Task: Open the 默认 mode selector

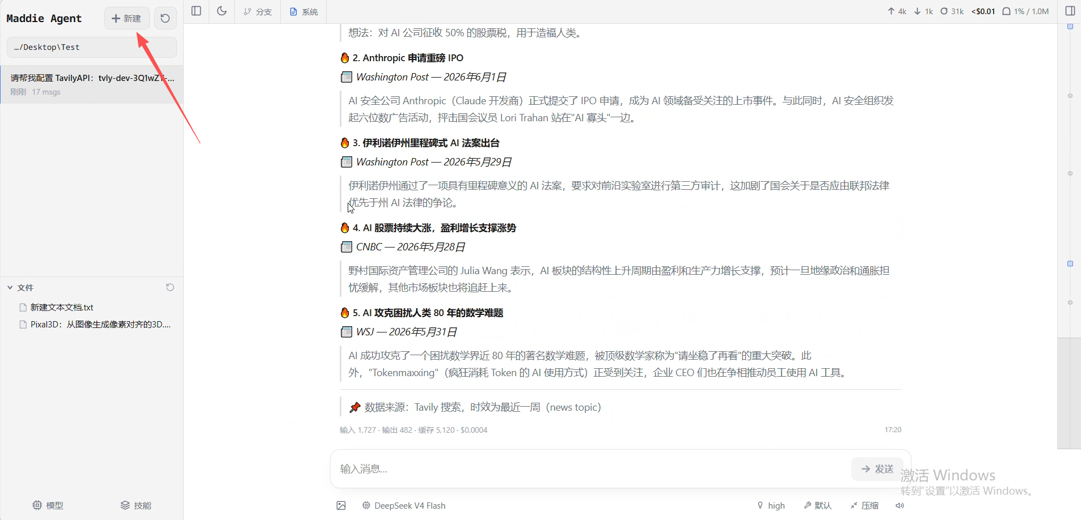Action: coord(817,505)
